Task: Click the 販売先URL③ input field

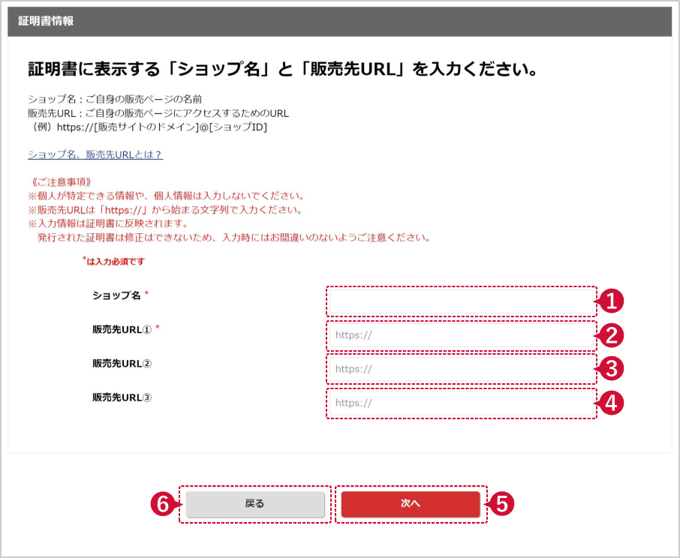Action: (x=460, y=402)
